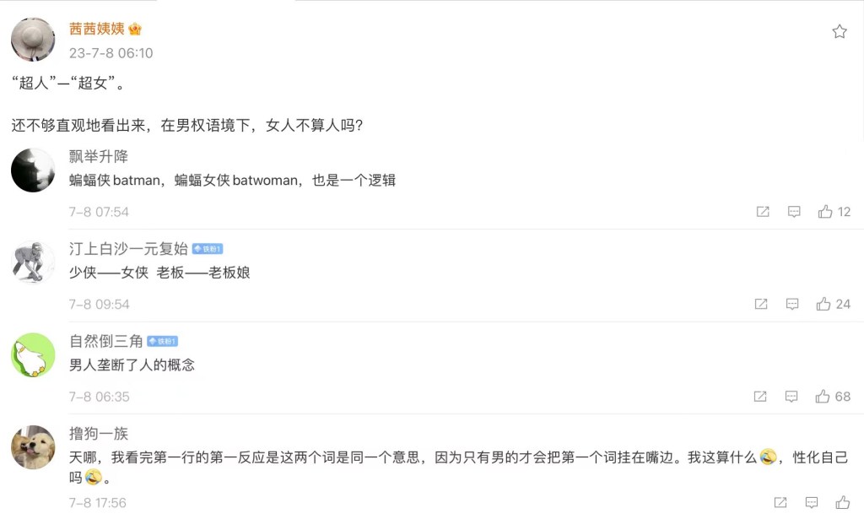Click 铁粉1 badge beside 自然倒三角
This screenshot has height=519, width=864.
(x=162, y=342)
